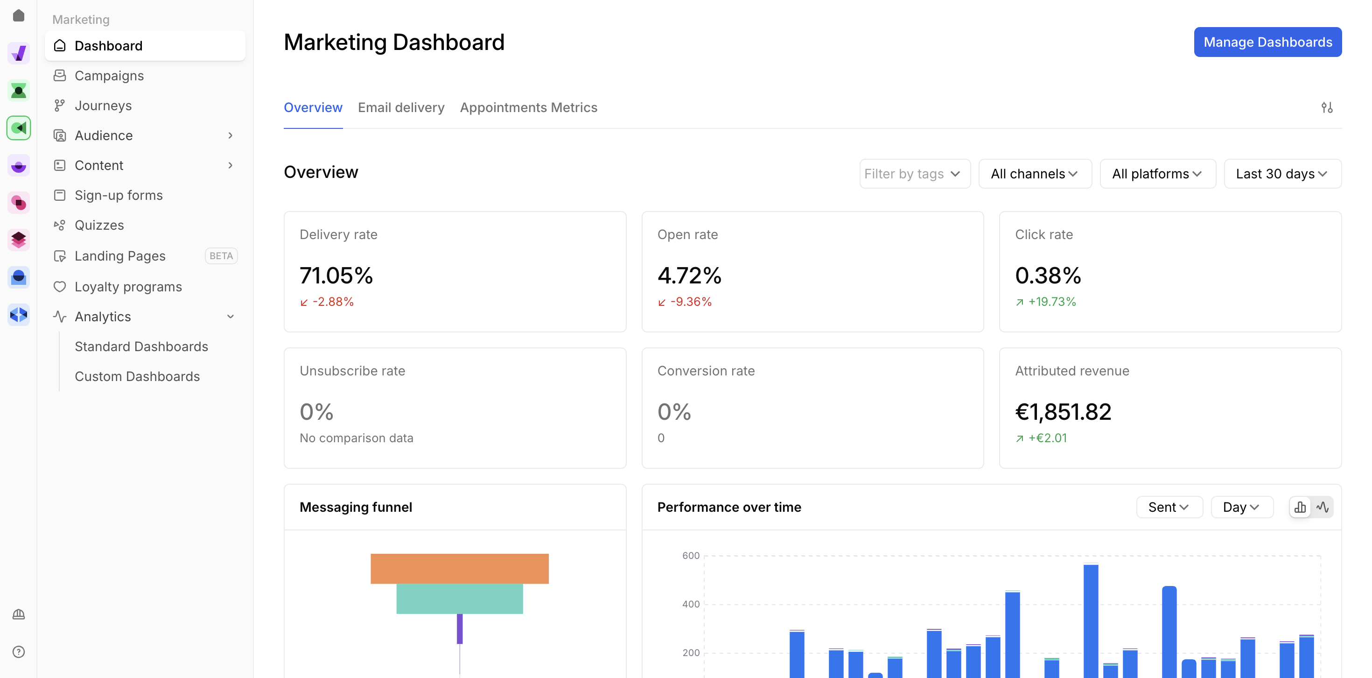Switch chart to bar view
The width and height of the screenshot is (1372, 678).
tap(1300, 507)
